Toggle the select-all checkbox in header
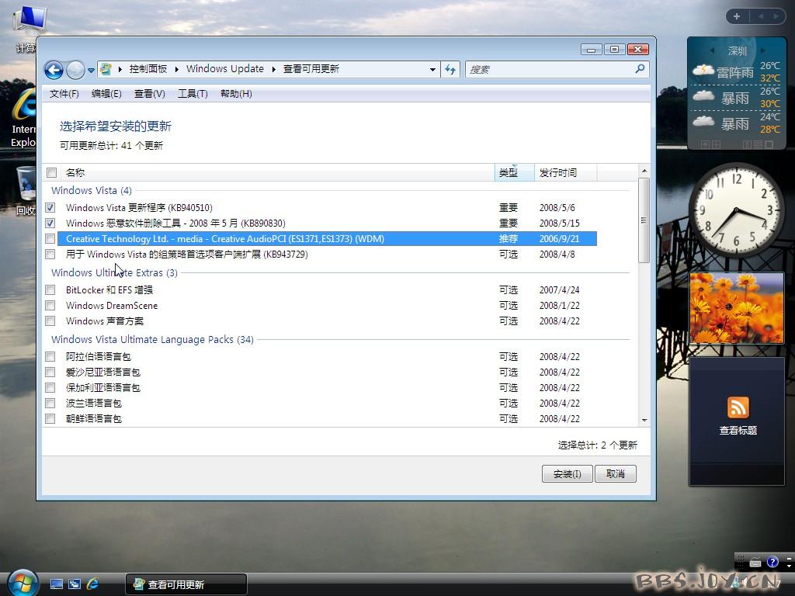 click(51, 173)
